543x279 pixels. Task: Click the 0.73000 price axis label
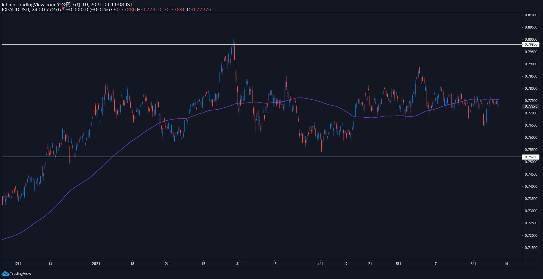point(531,211)
